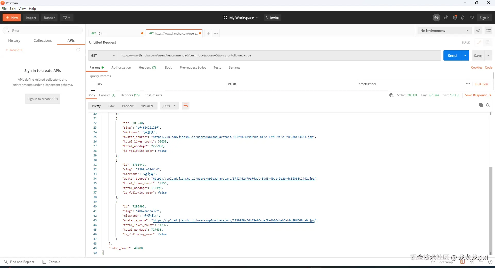The width and height of the screenshot is (495, 268).
Task: View response Cookies (1) tab
Action: pos(107,95)
